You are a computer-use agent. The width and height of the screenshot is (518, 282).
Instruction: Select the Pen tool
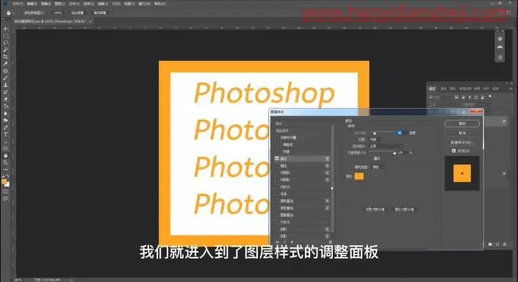pyautogui.click(x=5, y=127)
